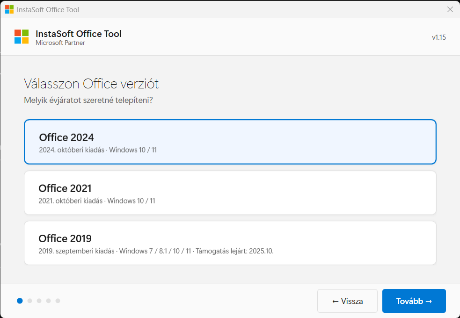The width and height of the screenshot is (460, 318).
Task: Go back with the Vissza button
Action: 347,301
